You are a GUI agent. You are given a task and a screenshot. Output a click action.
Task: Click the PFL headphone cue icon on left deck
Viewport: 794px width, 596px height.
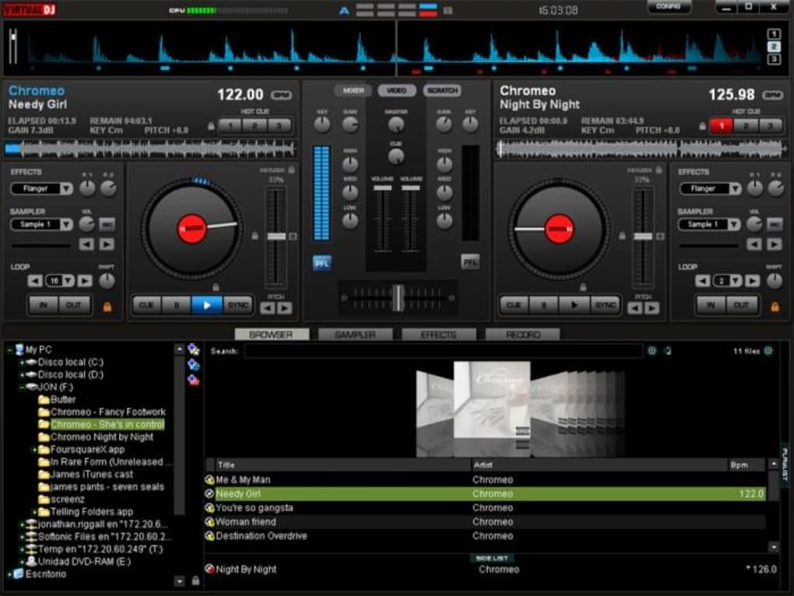tap(321, 263)
